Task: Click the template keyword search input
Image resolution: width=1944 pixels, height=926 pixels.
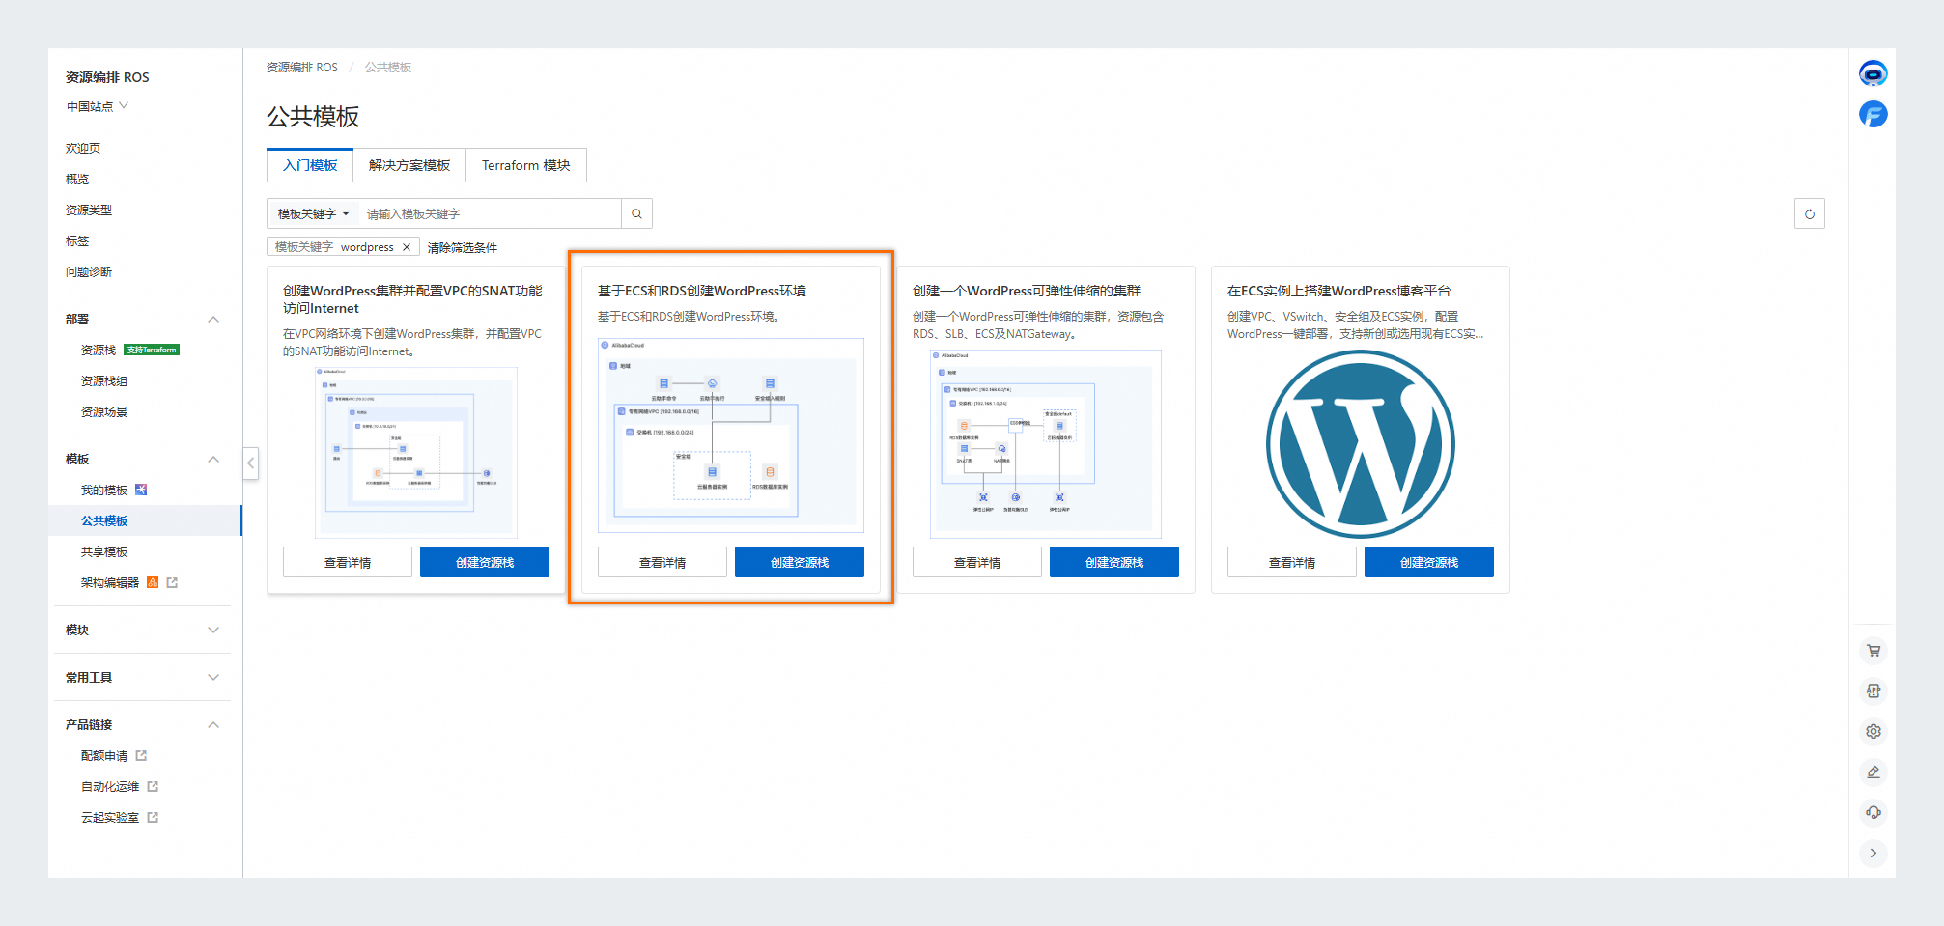Action: pos(490,213)
